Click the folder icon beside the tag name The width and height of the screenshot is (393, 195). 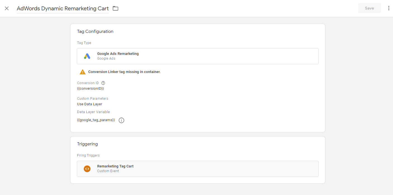pyautogui.click(x=115, y=8)
